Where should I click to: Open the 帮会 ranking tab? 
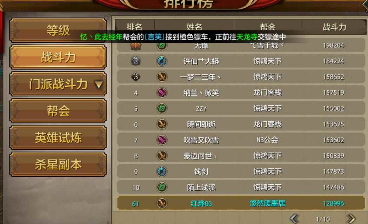(x=58, y=111)
